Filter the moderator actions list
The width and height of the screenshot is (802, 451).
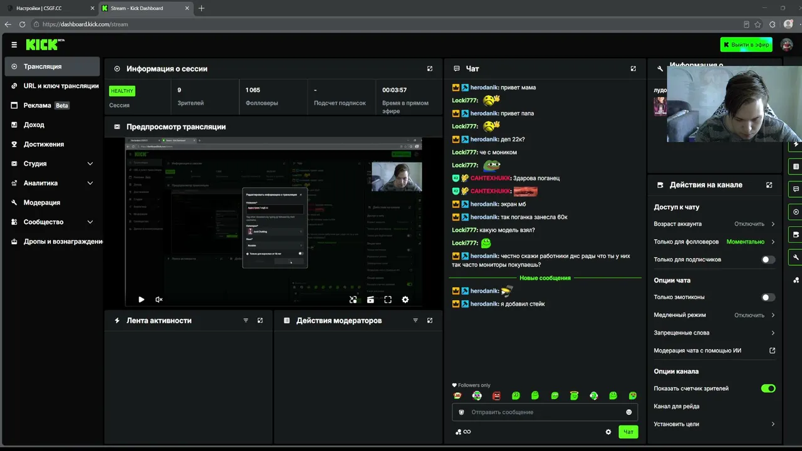point(415,321)
